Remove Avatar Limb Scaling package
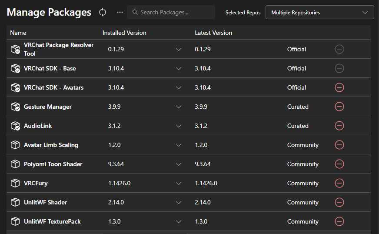This screenshot has width=379, height=234. pos(339,145)
